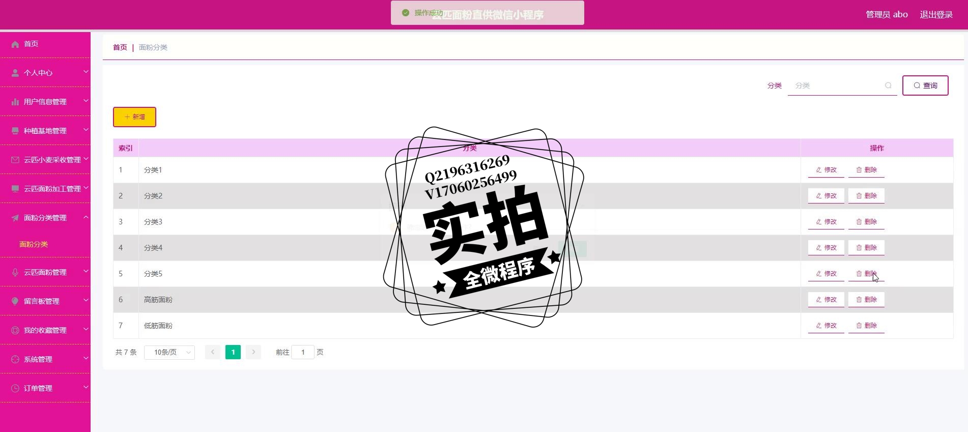Click 退出登录 to log out
Viewport: 968px width, 432px height.
pos(936,15)
